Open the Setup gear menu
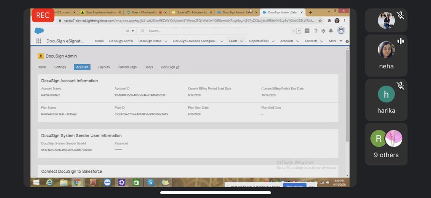431x198 pixels. tap(323, 31)
